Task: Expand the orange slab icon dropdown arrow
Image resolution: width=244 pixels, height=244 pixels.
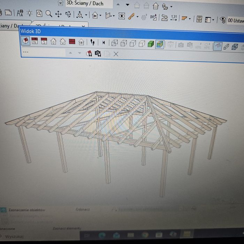Action: point(190,19)
